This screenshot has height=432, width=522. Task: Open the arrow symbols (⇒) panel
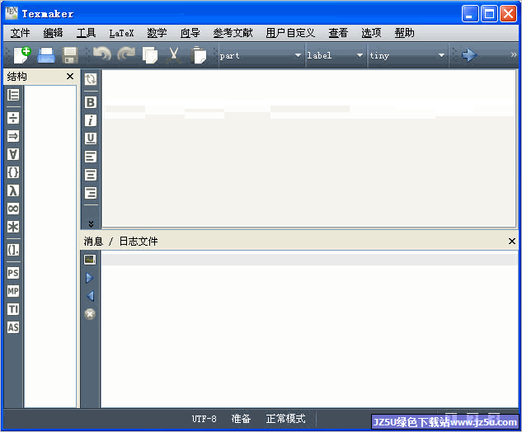coord(13,136)
